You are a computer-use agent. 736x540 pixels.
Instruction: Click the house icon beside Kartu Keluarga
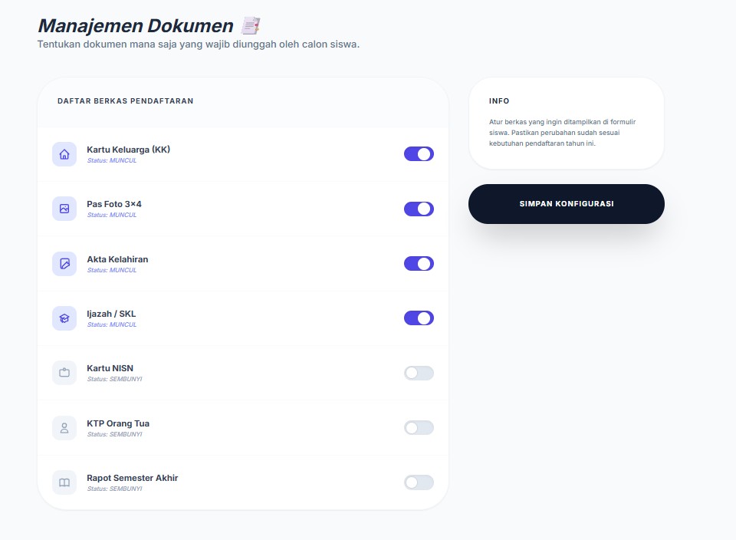pyautogui.click(x=64, y=154)
